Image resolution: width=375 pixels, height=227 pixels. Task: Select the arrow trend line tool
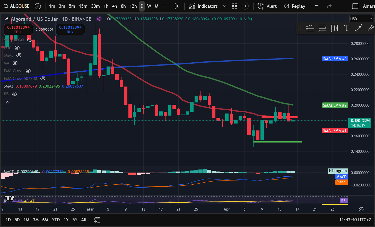[x=359, y=28]
